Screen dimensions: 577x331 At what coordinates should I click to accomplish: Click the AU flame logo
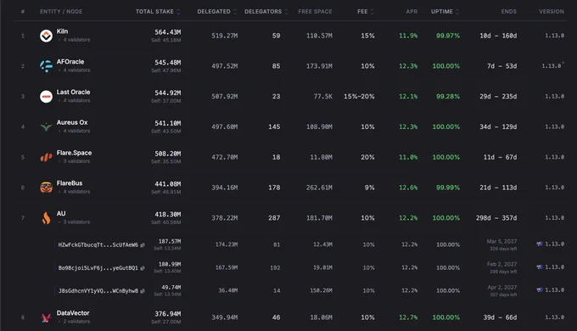point(46,218)
